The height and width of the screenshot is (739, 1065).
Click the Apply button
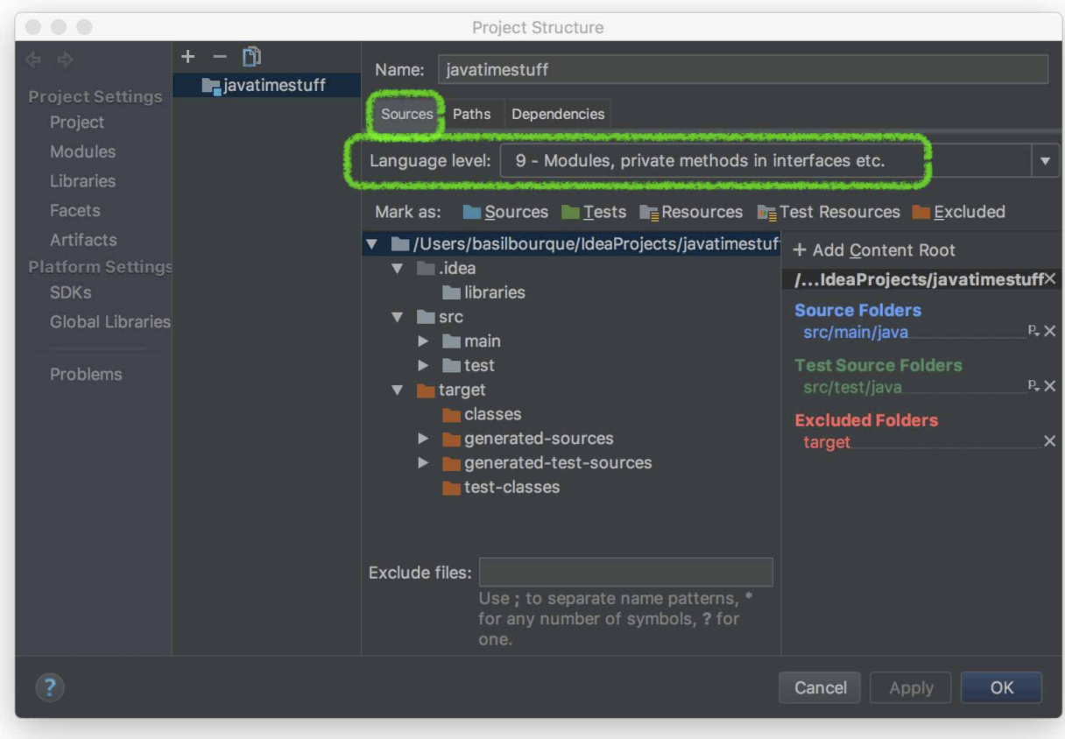click(910, 687)
